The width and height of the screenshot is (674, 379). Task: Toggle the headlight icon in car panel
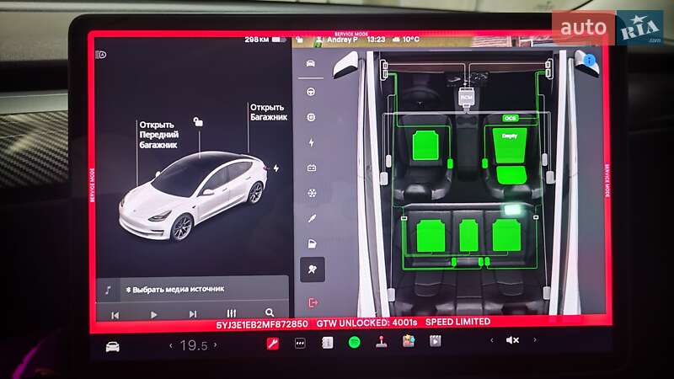point(100,55)
